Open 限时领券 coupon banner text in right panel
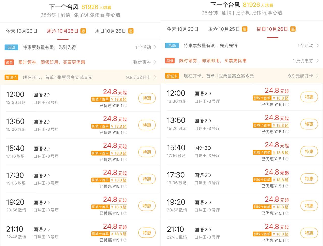 coord(212,61)
